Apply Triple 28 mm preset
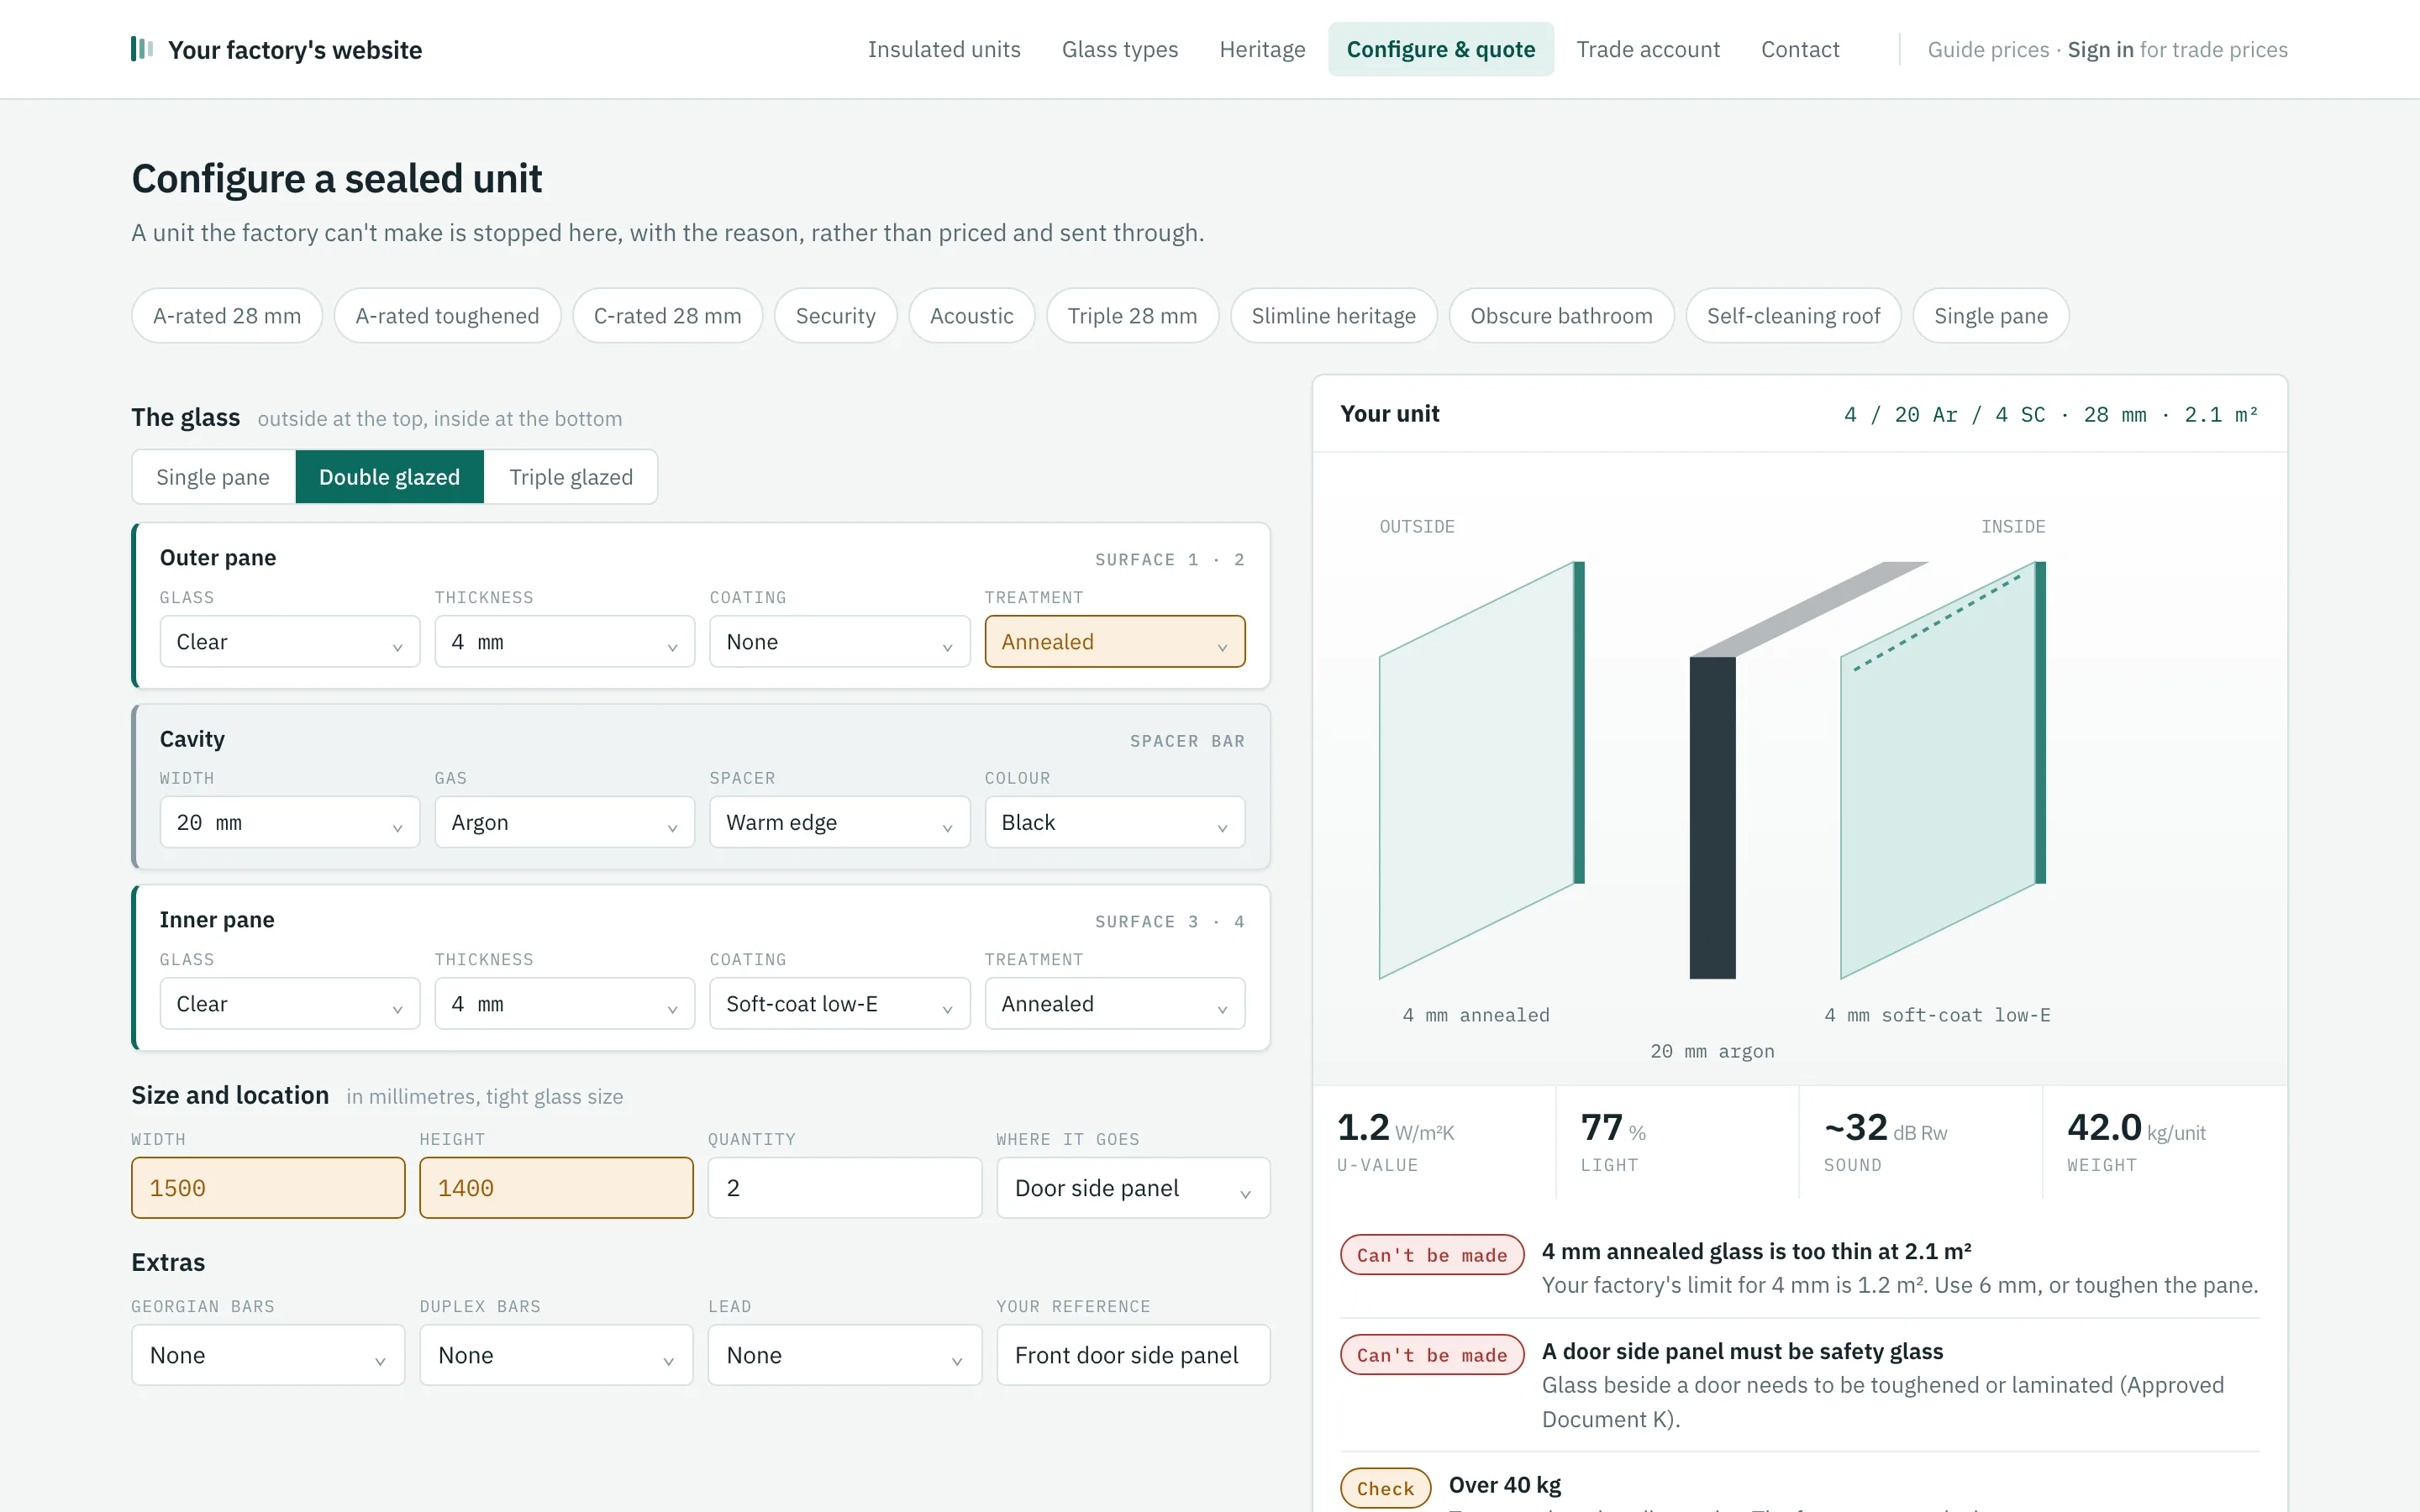Screen dimensions: 2420x1512 pyautogui.click(x=1132, y=316)
